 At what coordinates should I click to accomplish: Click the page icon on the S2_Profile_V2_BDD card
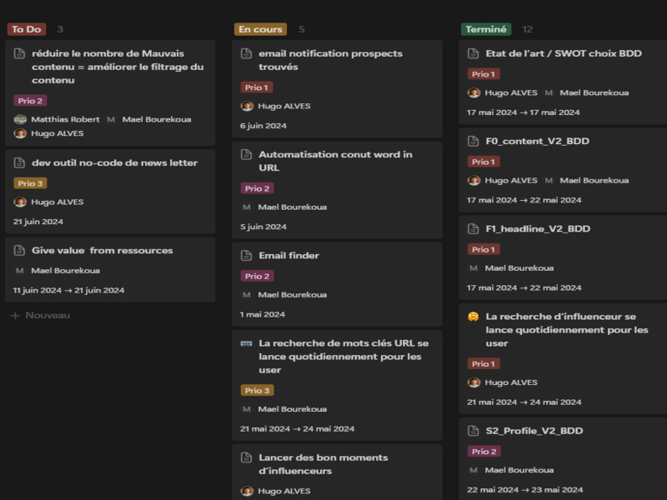[474, 432]
